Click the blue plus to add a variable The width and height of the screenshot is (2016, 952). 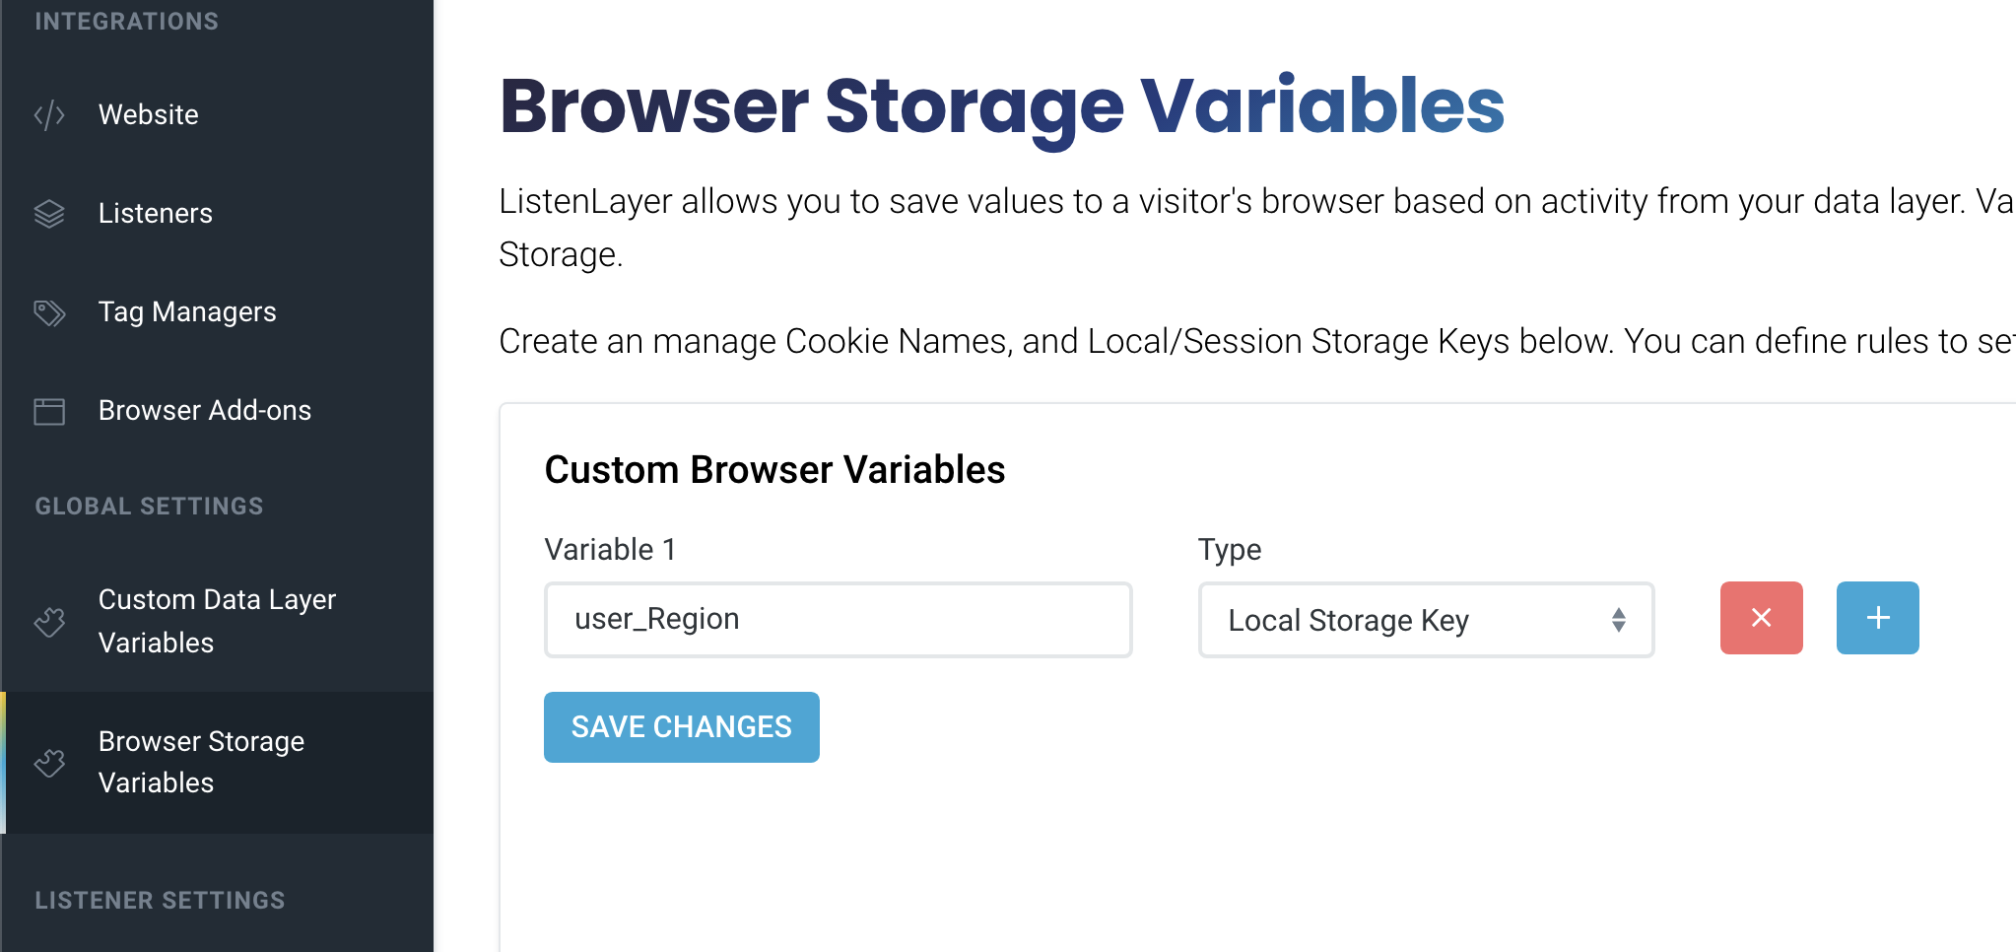coord(1876,619)
